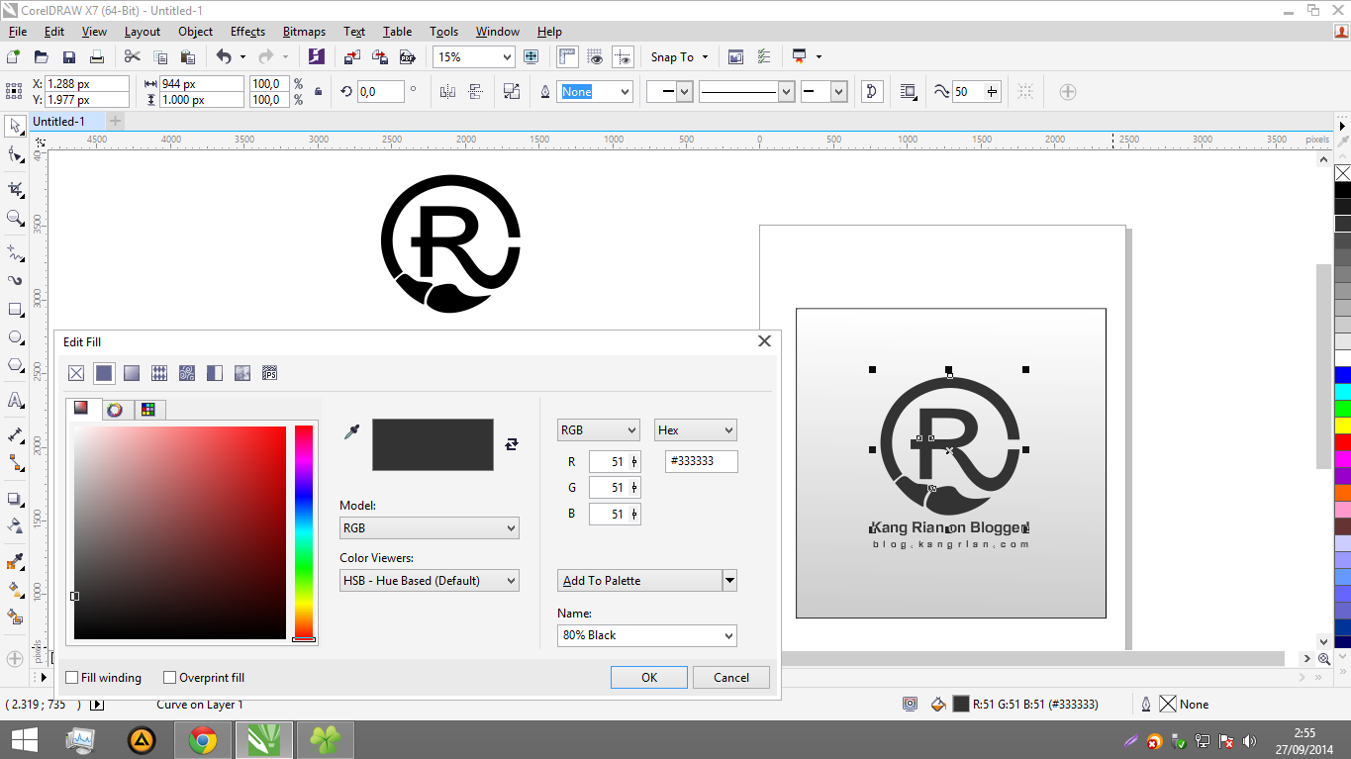The width and height of the screenshot is (1351, 759).
Task: Choose PostScript fill icon in Edit Fill
Action: 269,373
